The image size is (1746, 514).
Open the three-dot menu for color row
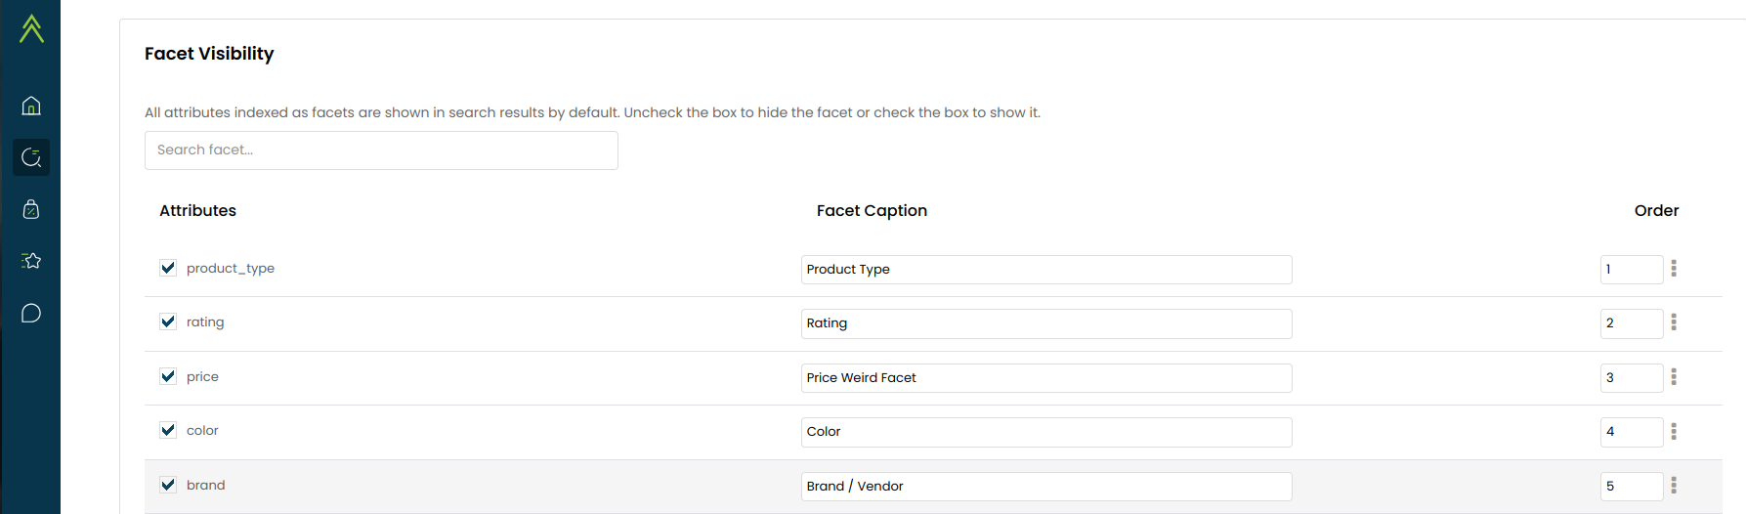click(x=1674, y=431)
